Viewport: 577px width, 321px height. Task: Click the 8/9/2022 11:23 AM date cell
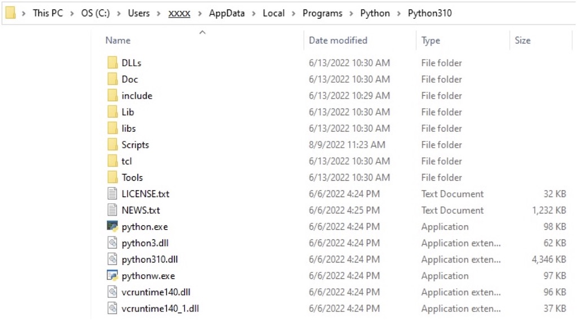point(347,145)
